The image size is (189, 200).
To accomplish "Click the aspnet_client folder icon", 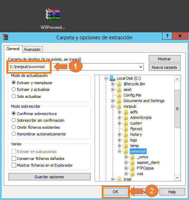I will pyautogui.click(x=132, y=162).
